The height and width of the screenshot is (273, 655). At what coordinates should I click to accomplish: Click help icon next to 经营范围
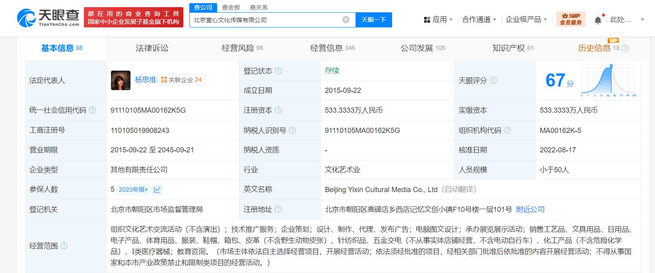pyautogui.click(x=64, y=246)
